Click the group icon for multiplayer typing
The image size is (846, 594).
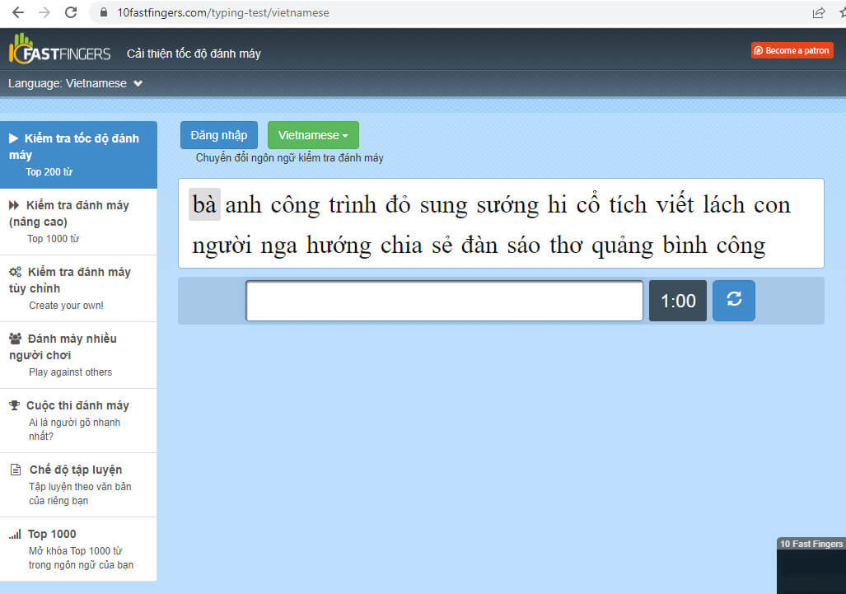click(x=15, y=339)
